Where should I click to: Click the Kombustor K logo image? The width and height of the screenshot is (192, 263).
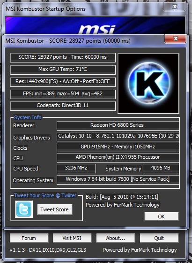[148, 83]
